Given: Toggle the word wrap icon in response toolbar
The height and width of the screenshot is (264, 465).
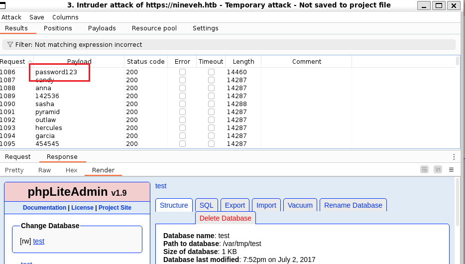Looking at the screenshot, I should (424, 170).
